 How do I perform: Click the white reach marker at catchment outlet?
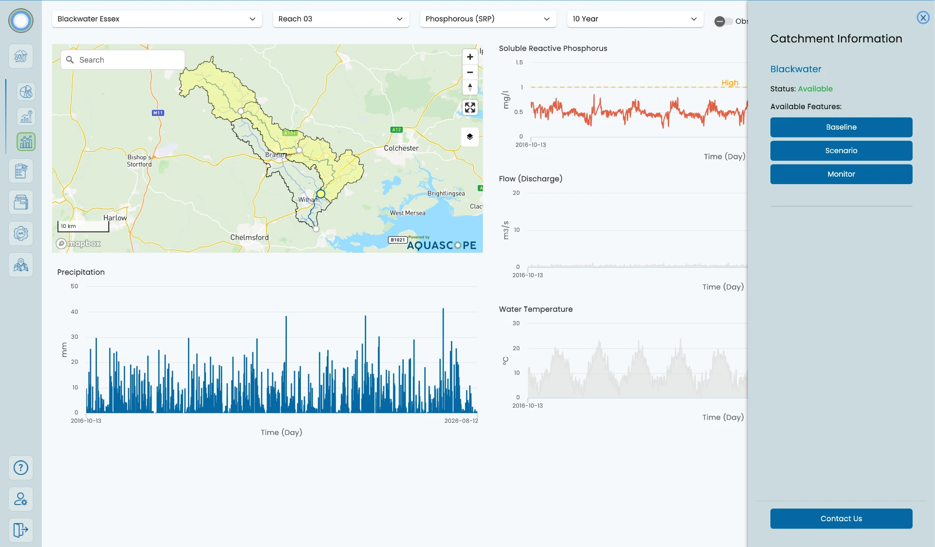point(316,229)
